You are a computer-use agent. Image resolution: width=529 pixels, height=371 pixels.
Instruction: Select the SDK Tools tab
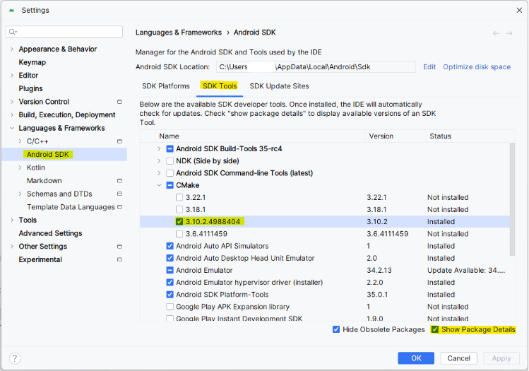(220, 86)
